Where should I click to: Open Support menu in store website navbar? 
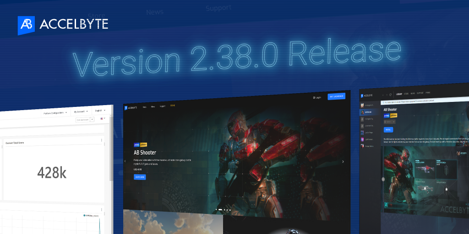click(x=163, y=106)
